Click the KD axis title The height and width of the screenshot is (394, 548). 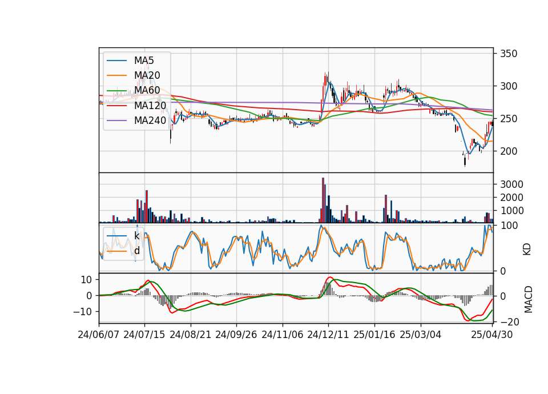click(x=527, y=249)
